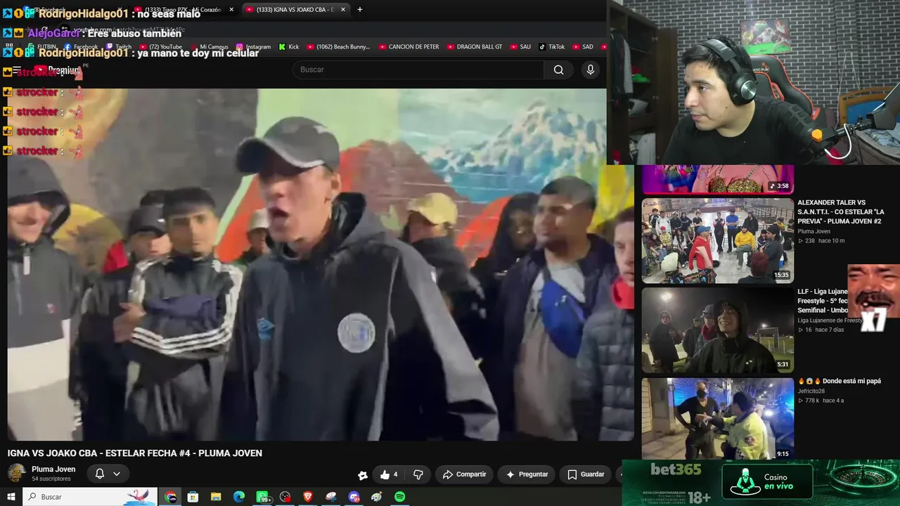Screen dimensions: 900x506
Task: Open Microsoft Edge from the taskbar
Action: point(239,497)
